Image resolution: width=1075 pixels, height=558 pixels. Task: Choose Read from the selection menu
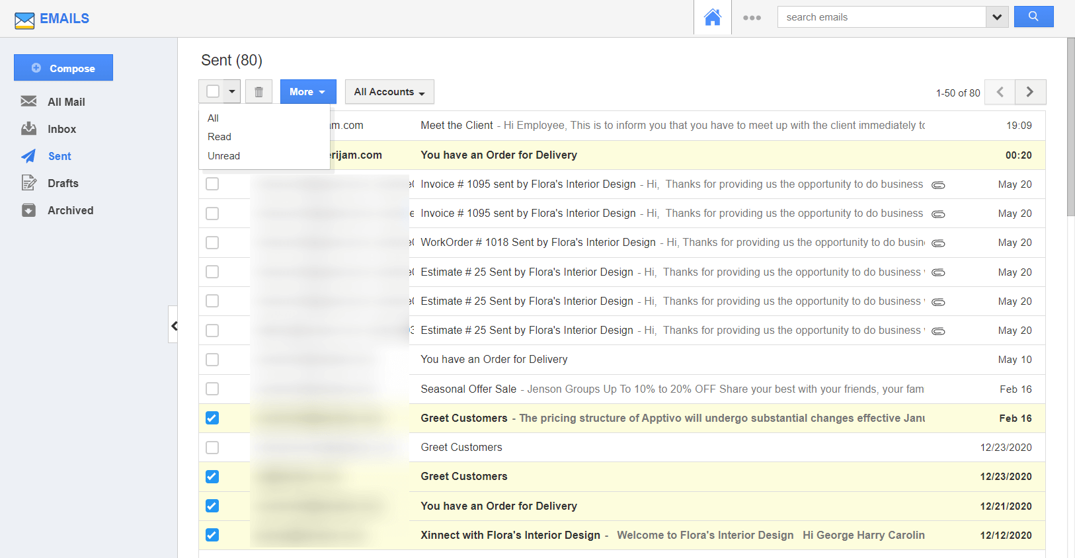219,137
